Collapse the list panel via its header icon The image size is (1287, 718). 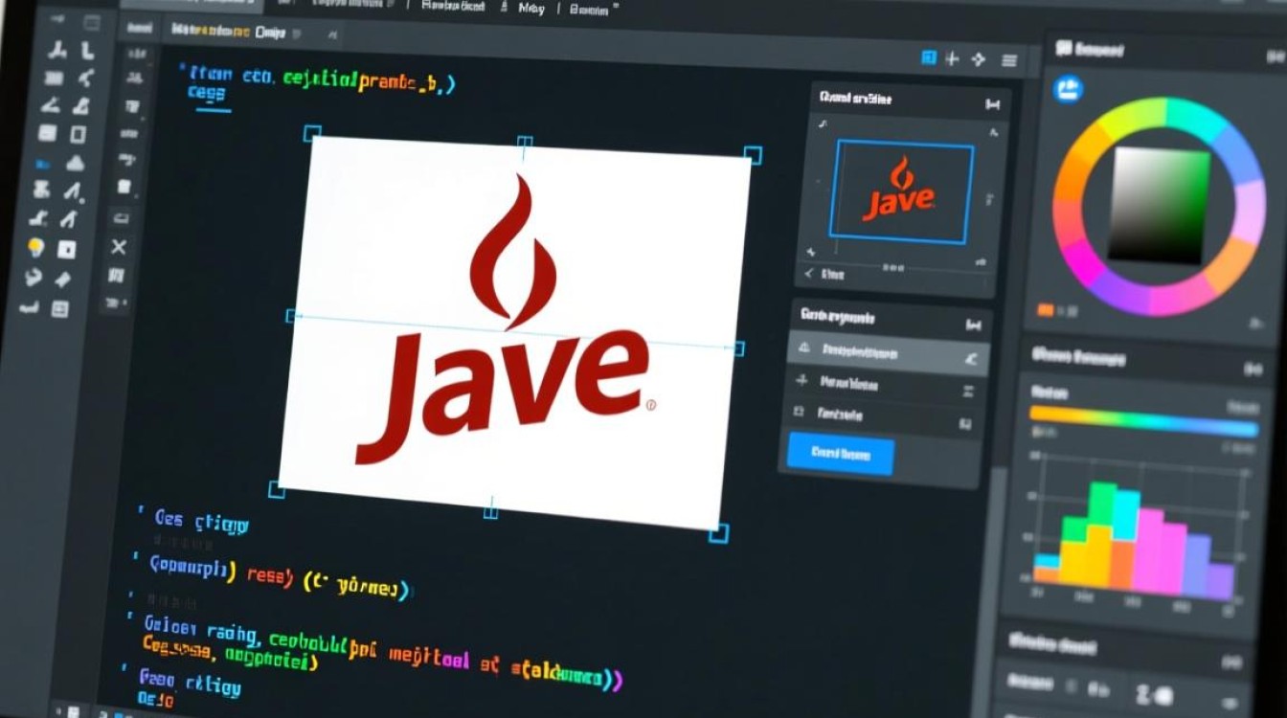click(x=974, y=325)
